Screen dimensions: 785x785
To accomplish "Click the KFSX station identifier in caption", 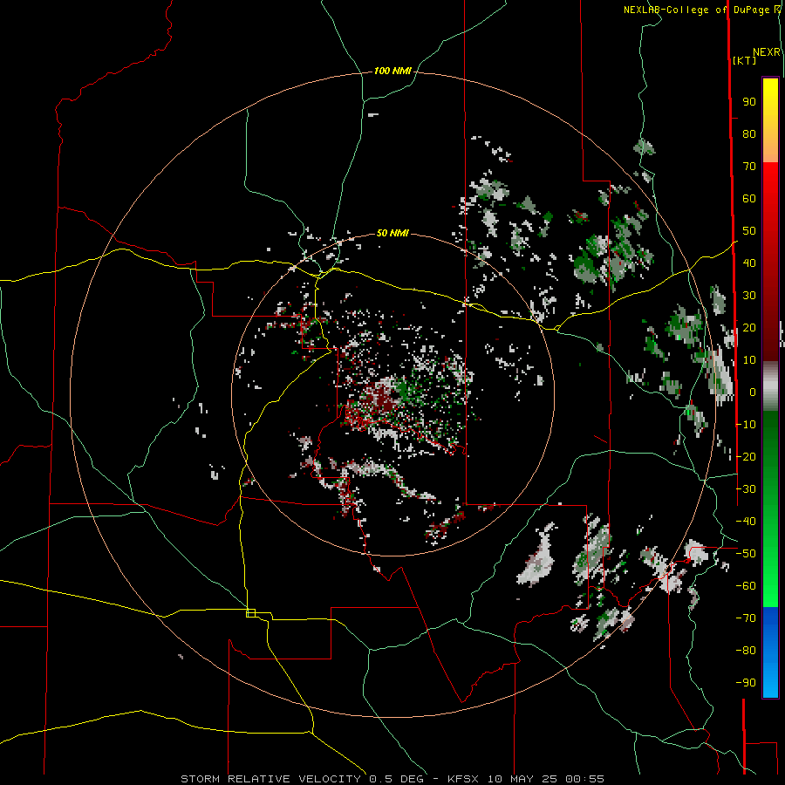I will pos(463,779).
